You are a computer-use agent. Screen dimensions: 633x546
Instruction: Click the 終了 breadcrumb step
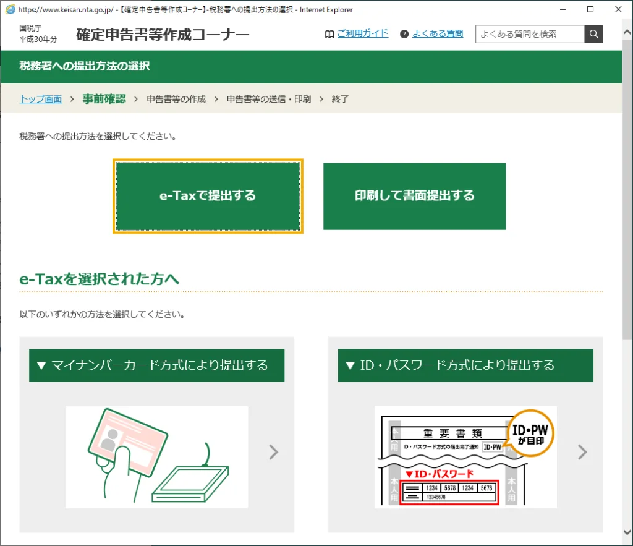pos(341,99)
